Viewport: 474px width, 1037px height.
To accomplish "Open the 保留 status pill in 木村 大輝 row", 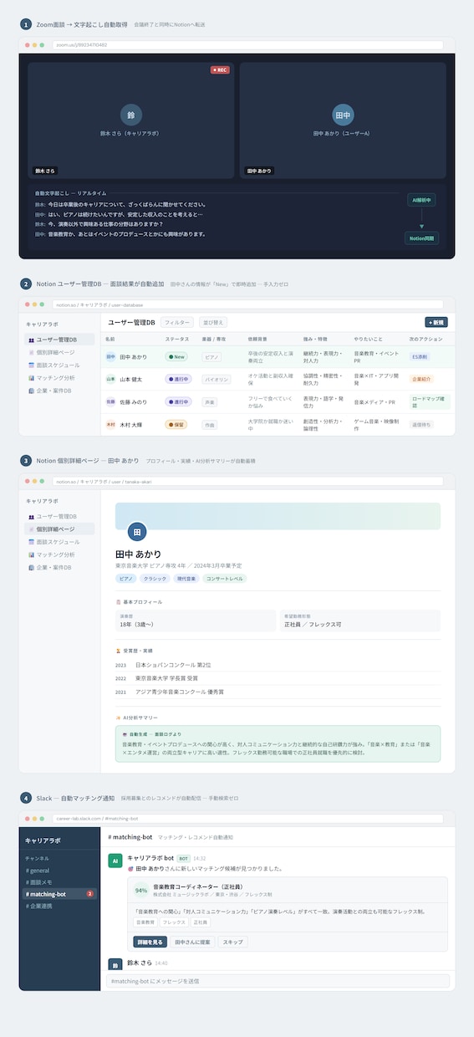I will 176,425.
